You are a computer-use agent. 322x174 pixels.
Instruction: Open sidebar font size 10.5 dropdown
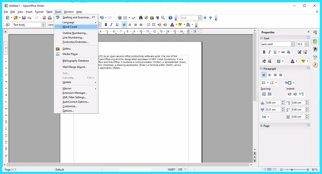pyautogui.click(x=307, y=44)
